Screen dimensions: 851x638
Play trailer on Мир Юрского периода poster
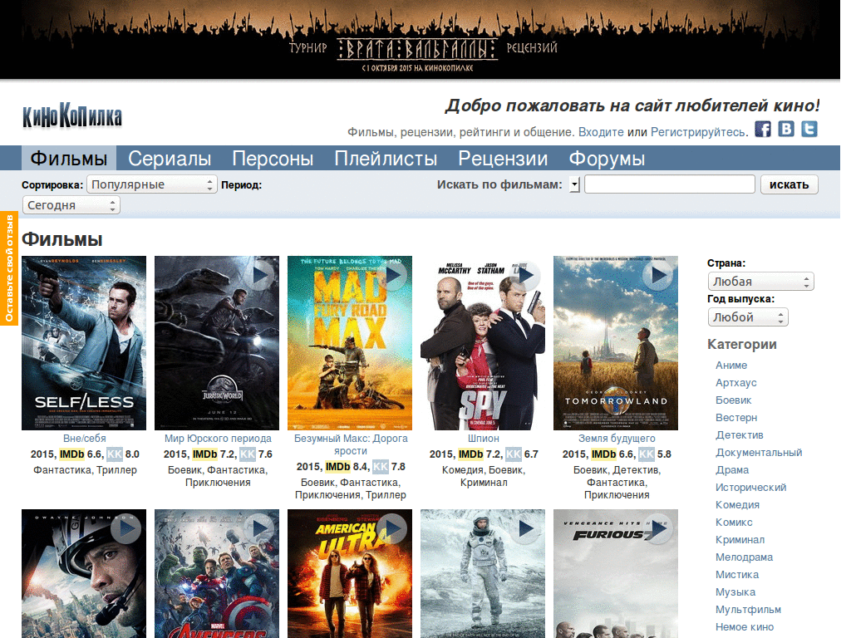pyautogui.click(x=260, y=275)
